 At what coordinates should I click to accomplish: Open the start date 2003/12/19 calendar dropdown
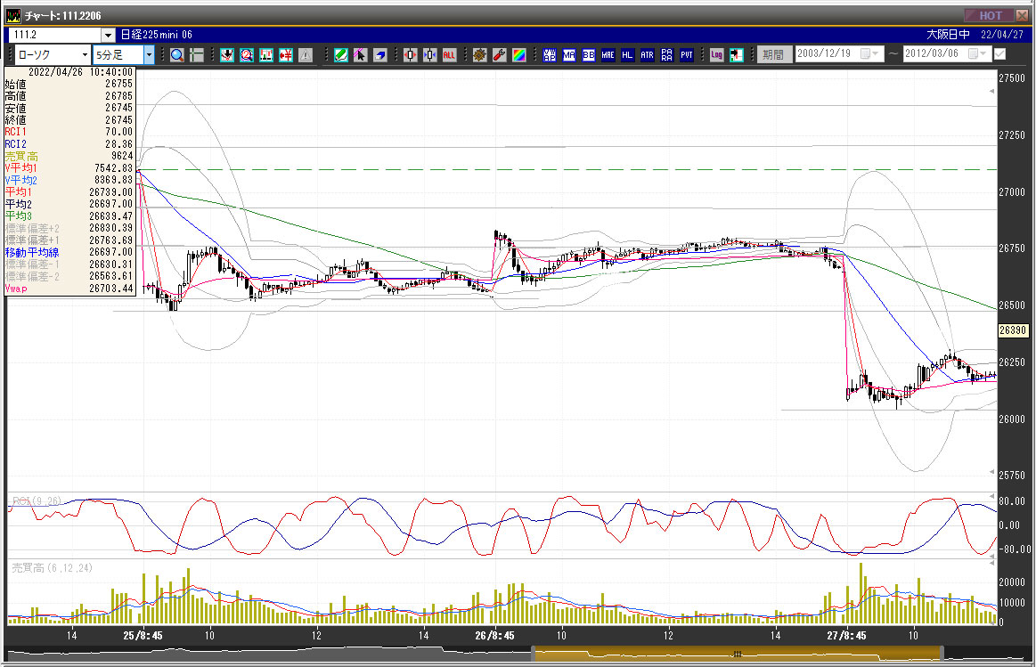click(x=869, y=53)
